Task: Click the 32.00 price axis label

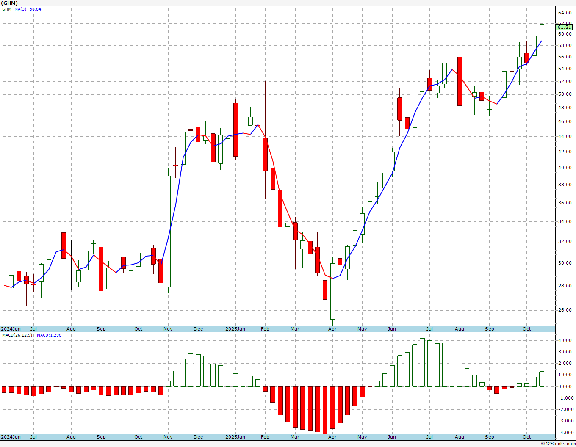Action: [x=565, y=241]
